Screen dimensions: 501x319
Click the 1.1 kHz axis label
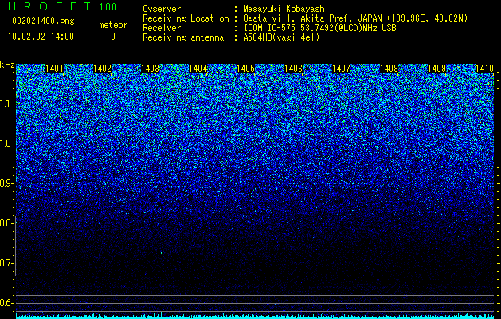[x=7, y=104]
